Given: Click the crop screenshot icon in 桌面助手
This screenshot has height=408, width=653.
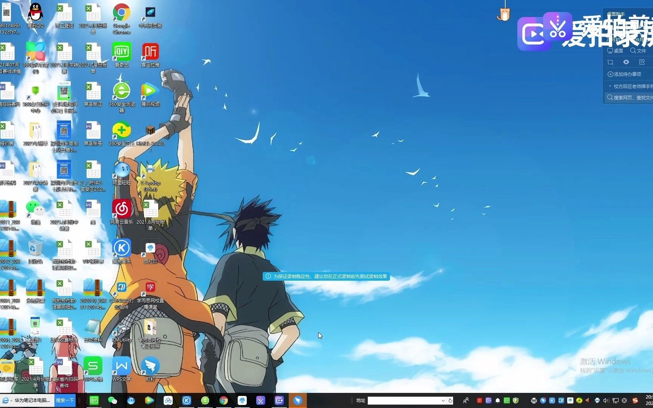Looking at the screenshot, I should click(x=610, y=62).
